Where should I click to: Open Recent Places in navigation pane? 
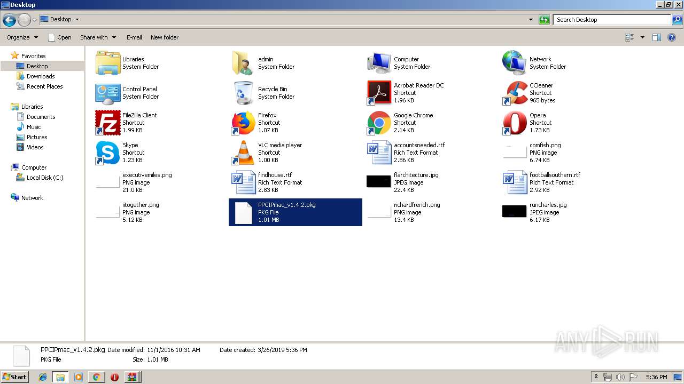click(x=44, y=86)
